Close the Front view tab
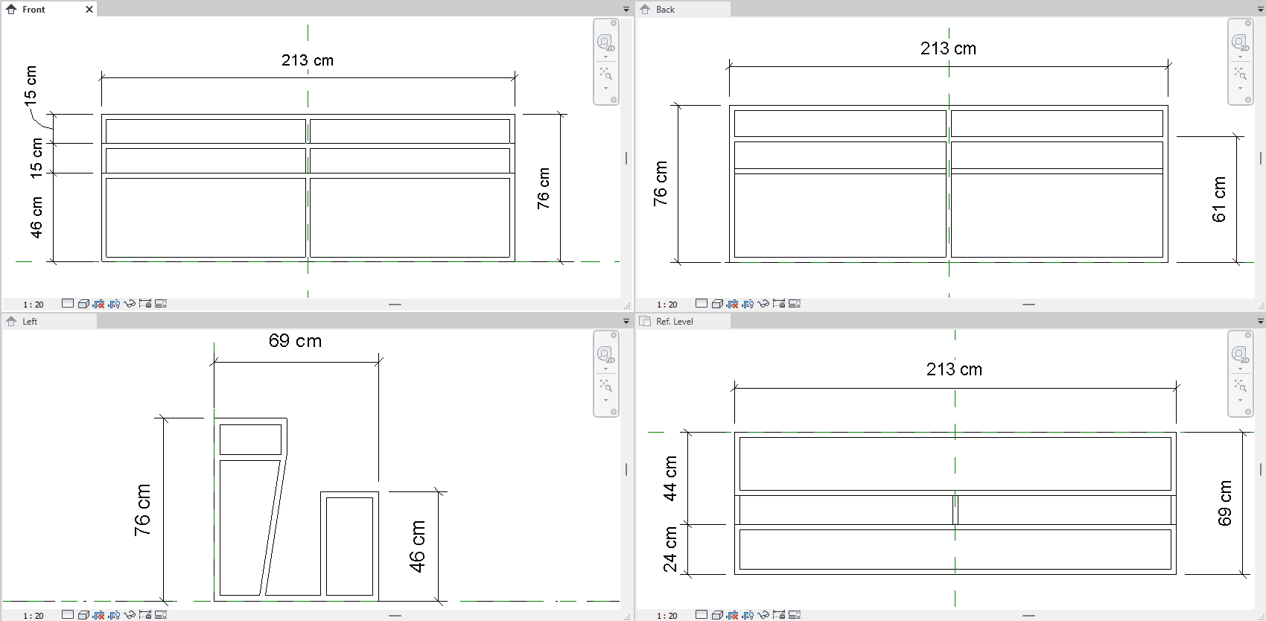 tap(89, 10)
